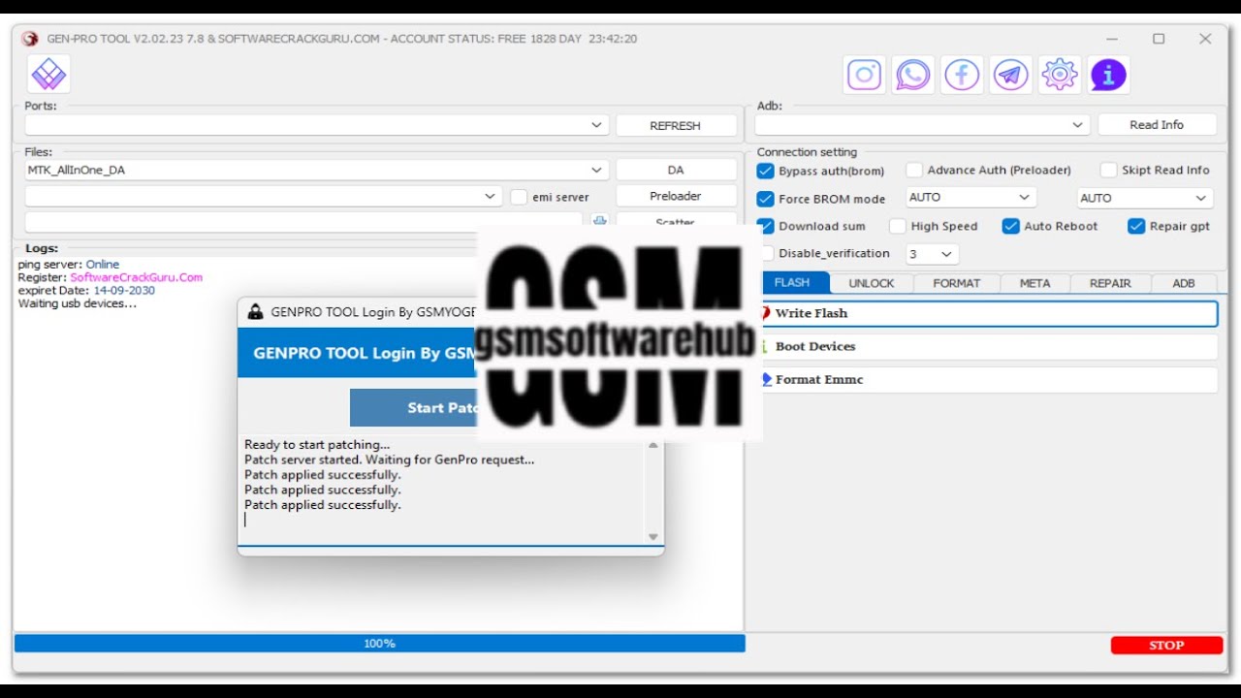This screenshot has height=698, width=1241.
Task: Click the diamond logo icon below the title bar
Action: tap(48, 74)
